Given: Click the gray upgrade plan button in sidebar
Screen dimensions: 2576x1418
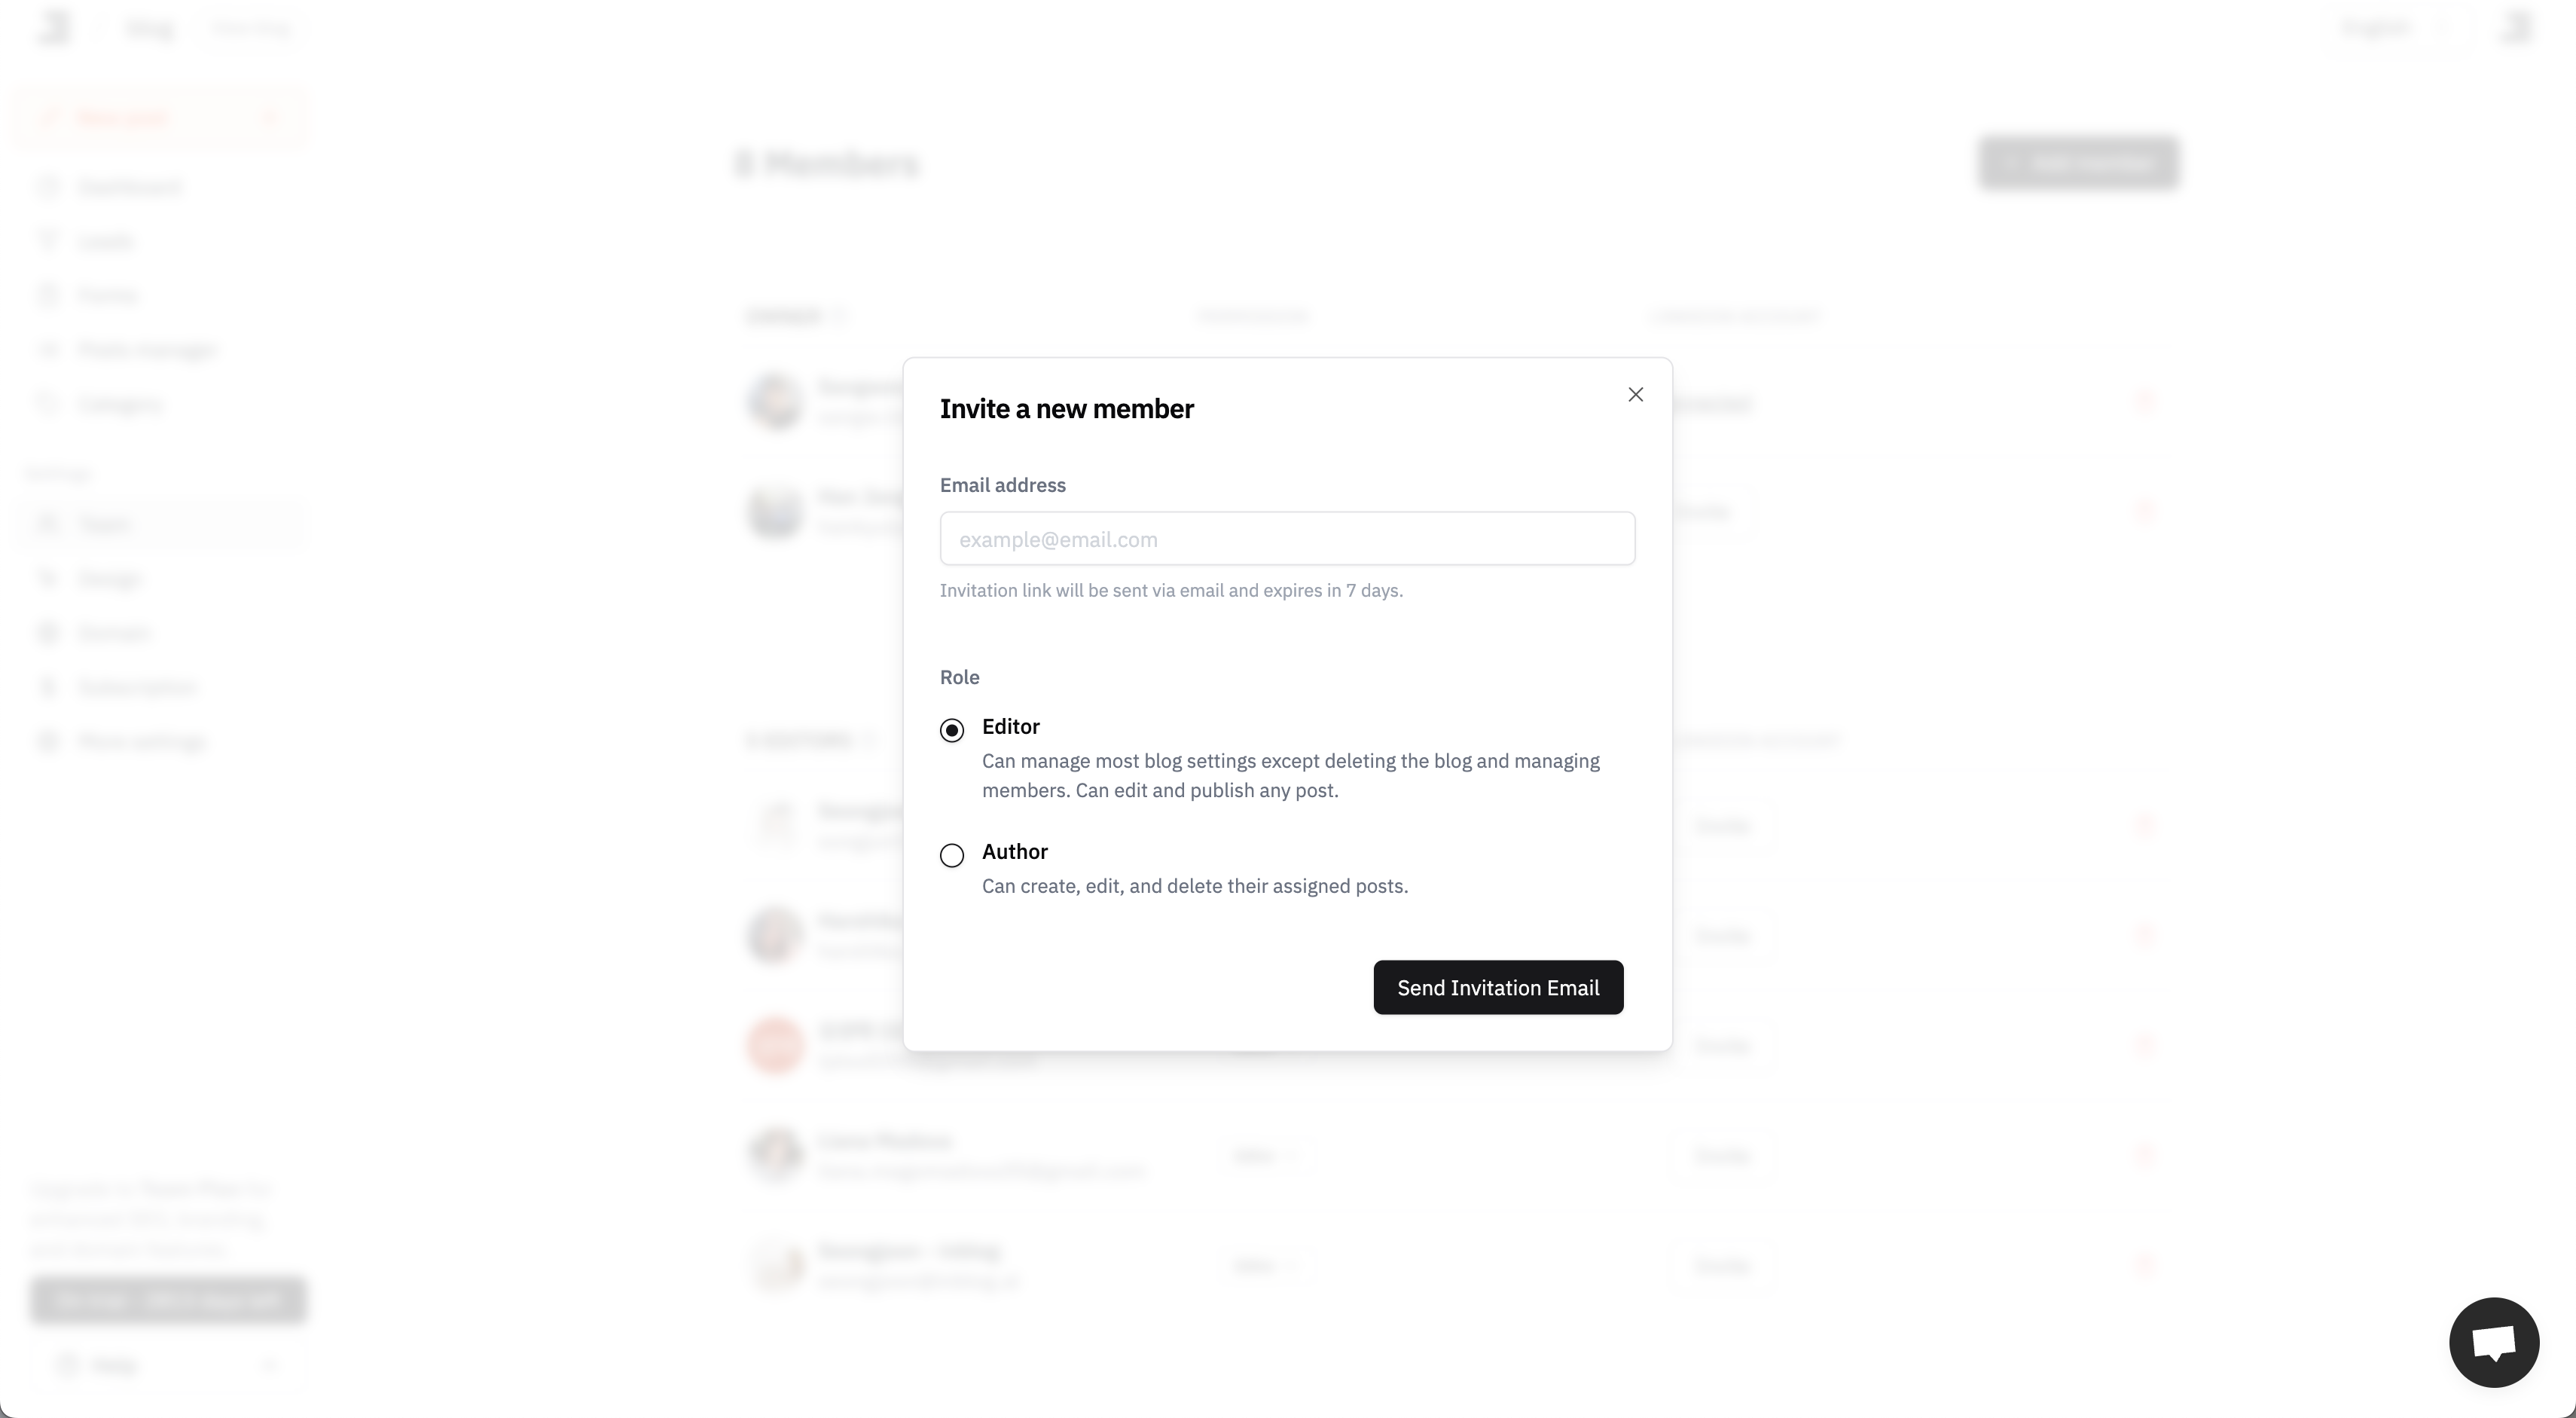Looking at the screenshot, I should tap(167, 1300).
